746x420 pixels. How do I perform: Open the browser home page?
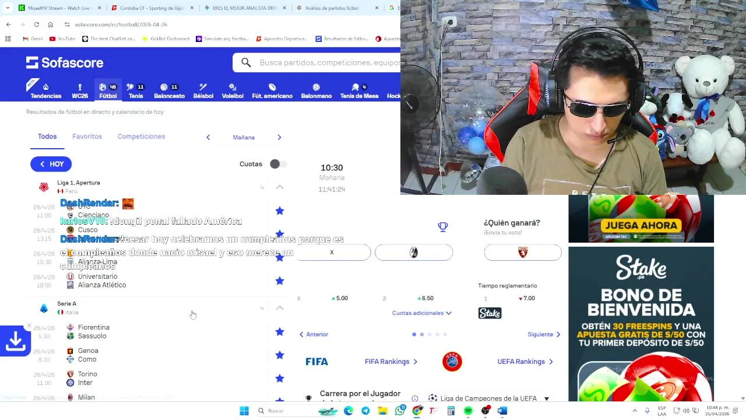(x=51, y=24)
